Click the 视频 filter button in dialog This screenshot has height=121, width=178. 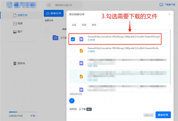click(x=84, y=25)
